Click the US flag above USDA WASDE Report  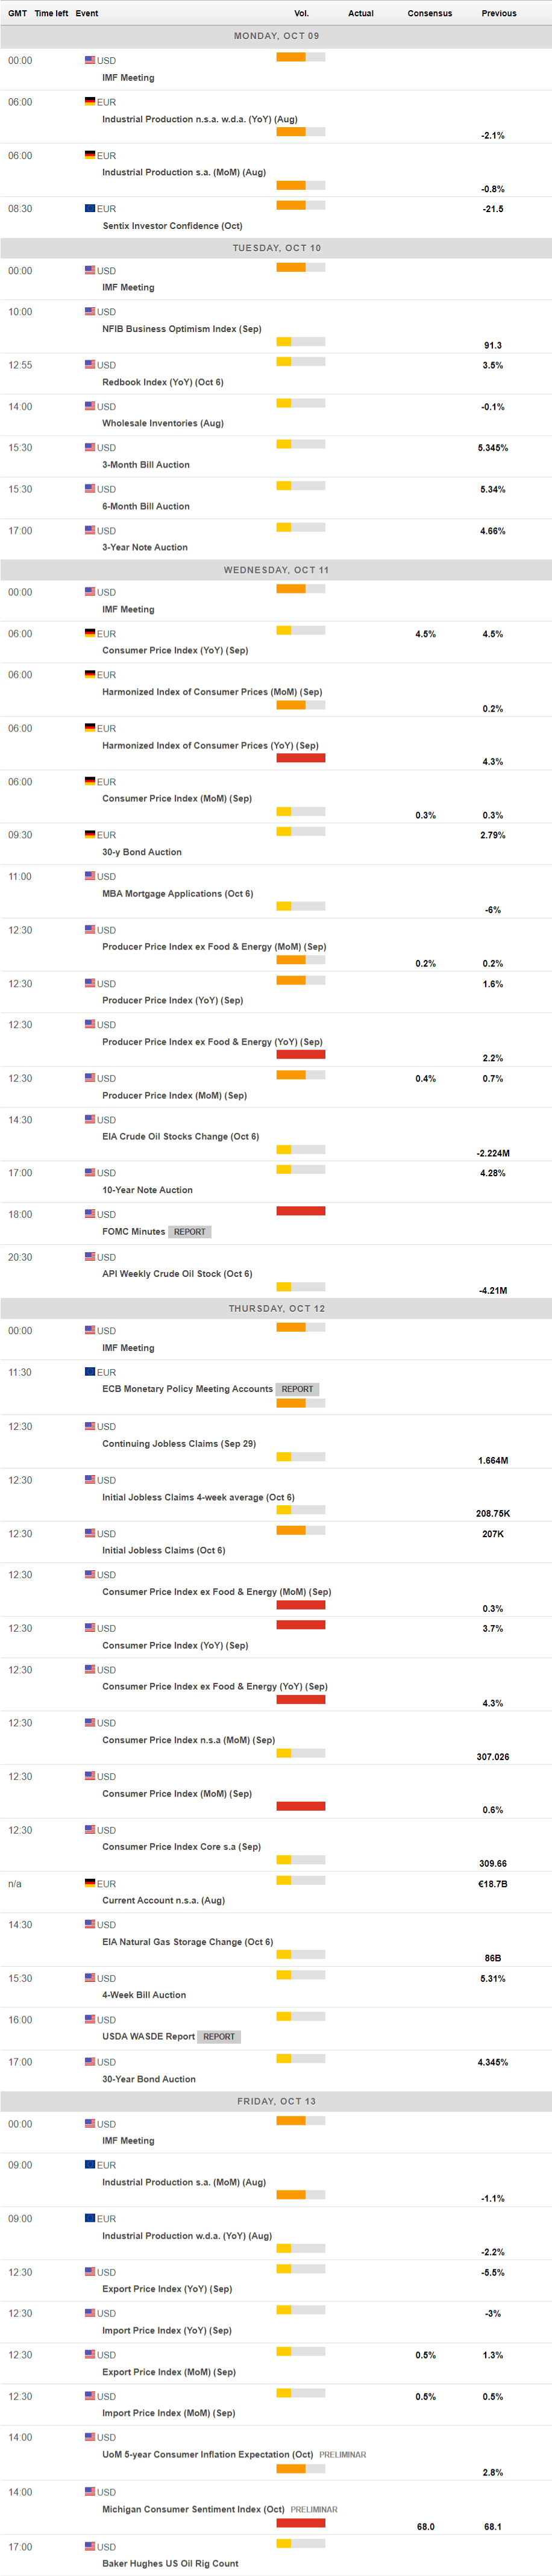(x=90, y=2019)
